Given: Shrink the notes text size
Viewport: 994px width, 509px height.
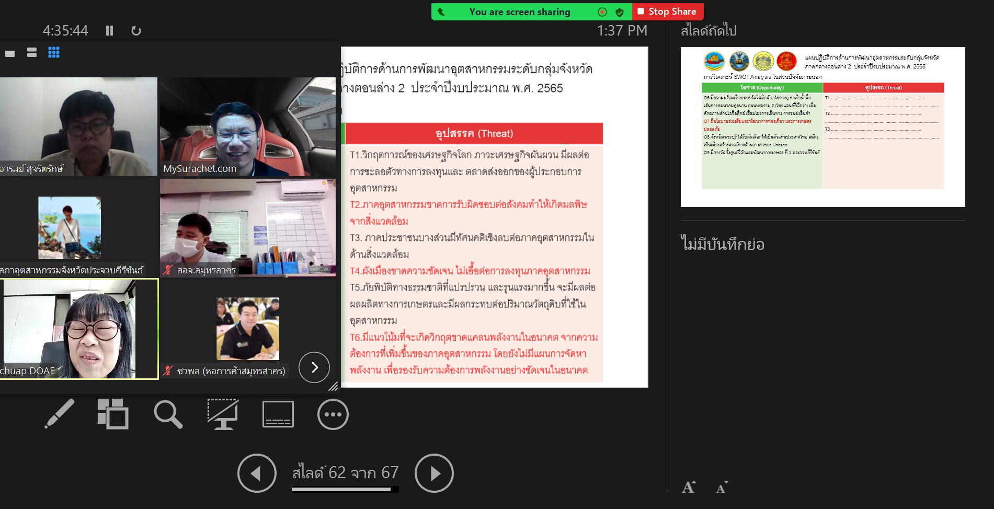Looking at the screenshot, I should click(x=722, y=487).
